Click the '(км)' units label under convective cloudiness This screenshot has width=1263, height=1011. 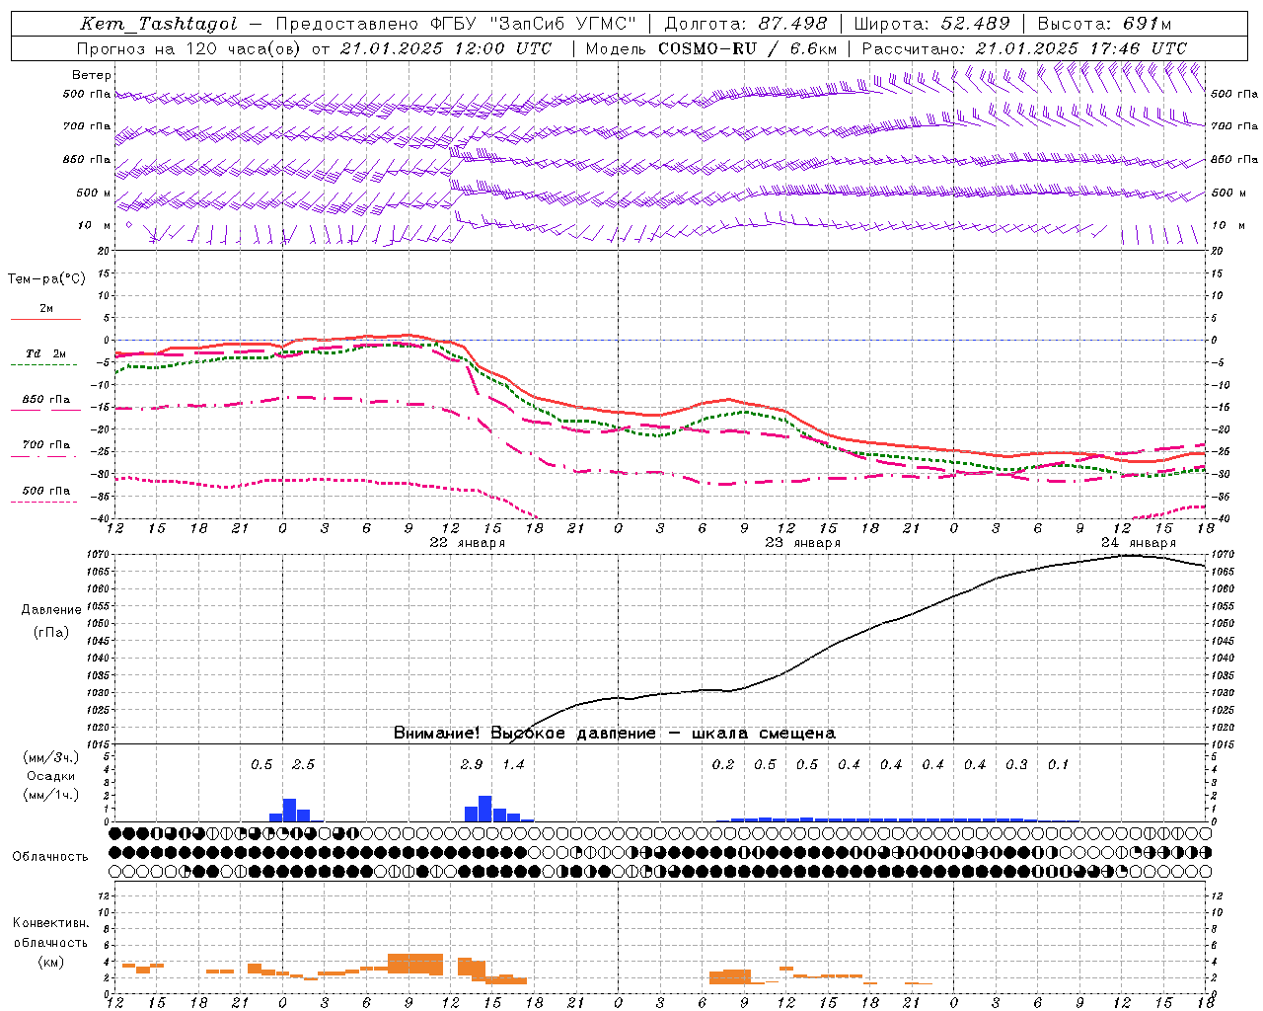tap(51, 962)
